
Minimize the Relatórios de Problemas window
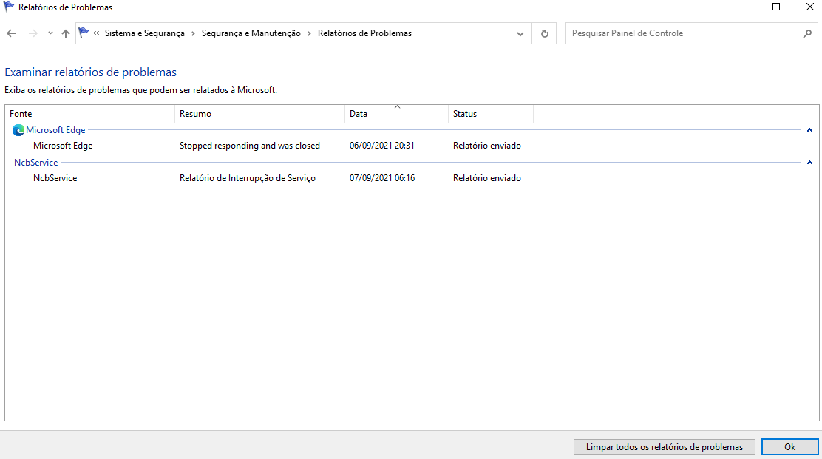pyautogui.click(x=743, y=7)
